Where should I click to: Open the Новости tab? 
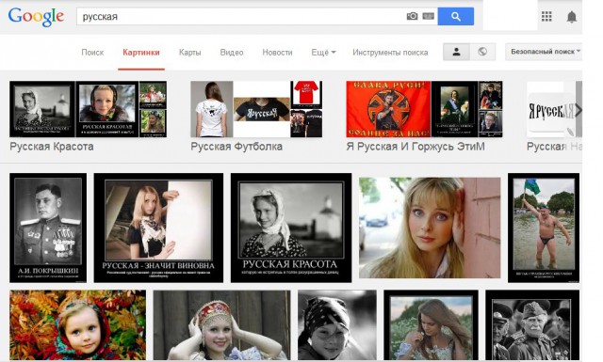point(277,53)
